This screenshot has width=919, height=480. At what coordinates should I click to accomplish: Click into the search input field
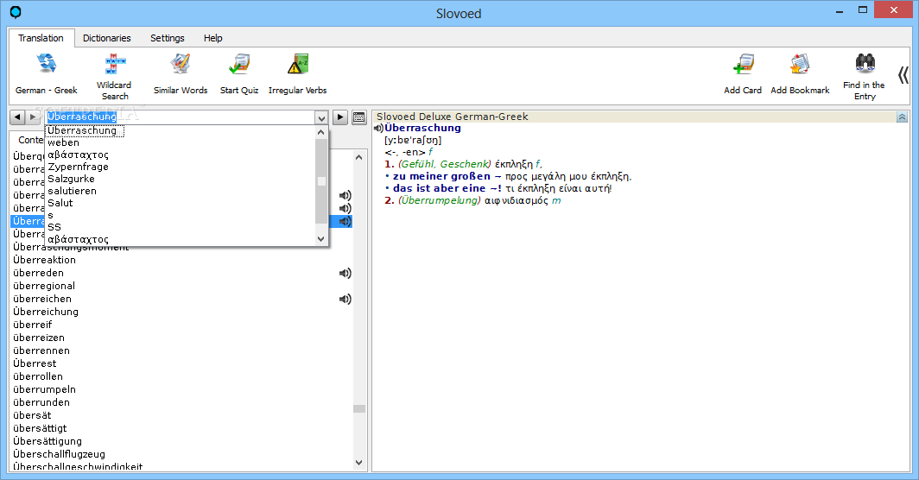click(181, 117)
